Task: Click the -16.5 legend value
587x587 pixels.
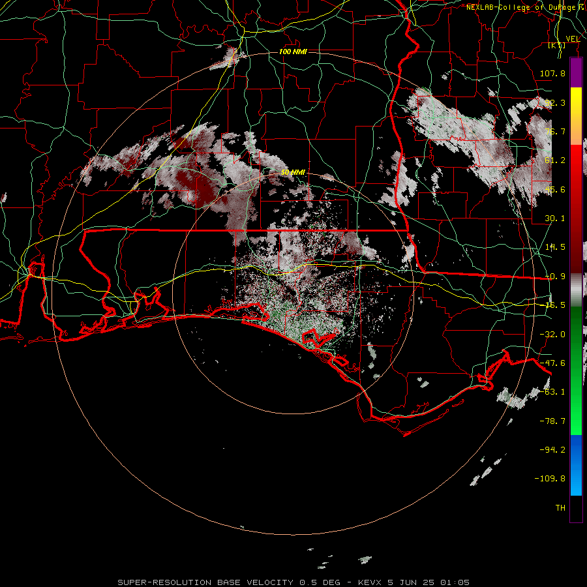Action: click(x=555, y=305)
